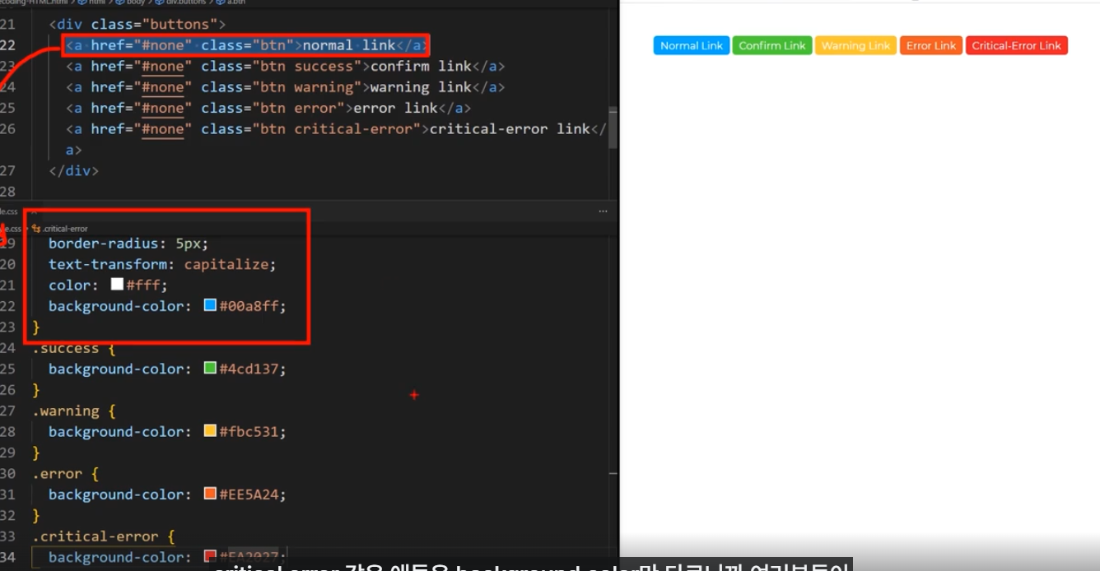Click the "capitalize" text-transform value
The image size is (1100, 571).
(226, 264)
